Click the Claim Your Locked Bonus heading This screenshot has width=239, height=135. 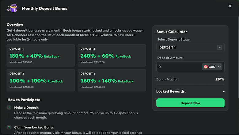tap(34, 127)
